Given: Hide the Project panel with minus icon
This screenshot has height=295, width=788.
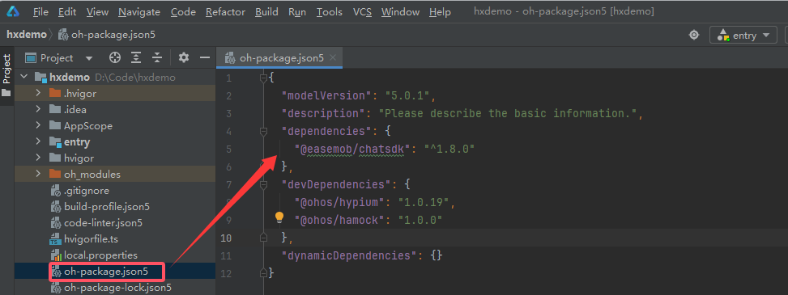Looking at the screenshot, I should tap(205, 58).
